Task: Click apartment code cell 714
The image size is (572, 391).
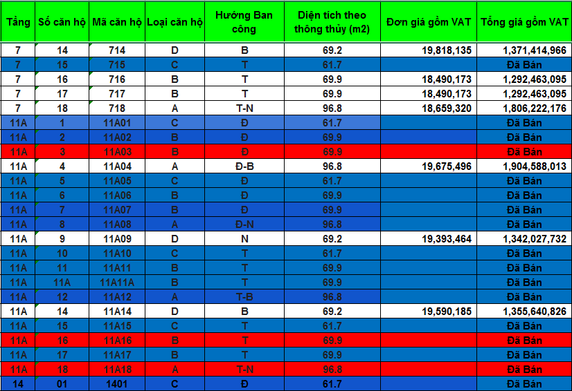Action: (117, 50)
